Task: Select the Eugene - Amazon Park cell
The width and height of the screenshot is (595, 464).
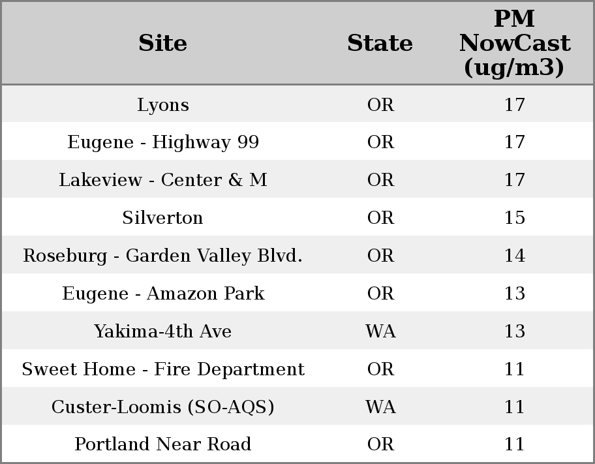Action: [163, 293]
